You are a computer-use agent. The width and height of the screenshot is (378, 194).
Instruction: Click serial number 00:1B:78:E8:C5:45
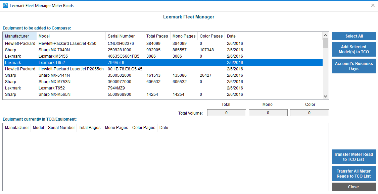[x=125, y=69]
